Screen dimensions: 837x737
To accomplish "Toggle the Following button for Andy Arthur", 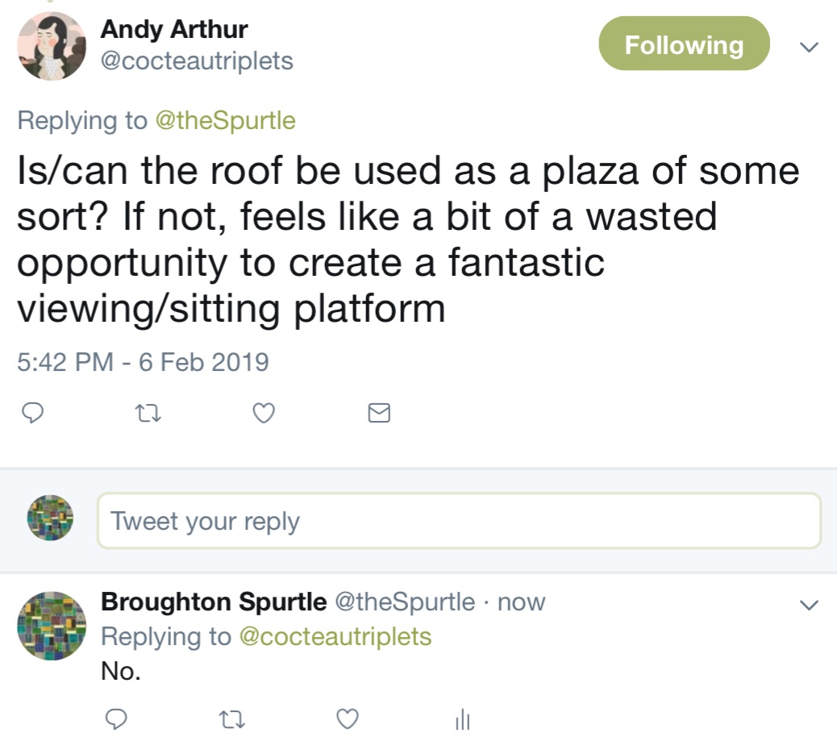I will coord(684,44).
